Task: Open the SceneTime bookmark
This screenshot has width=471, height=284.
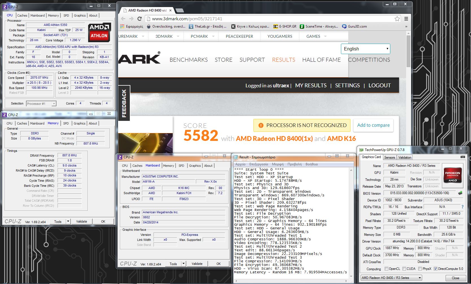Action: click(x=319, y=26)
